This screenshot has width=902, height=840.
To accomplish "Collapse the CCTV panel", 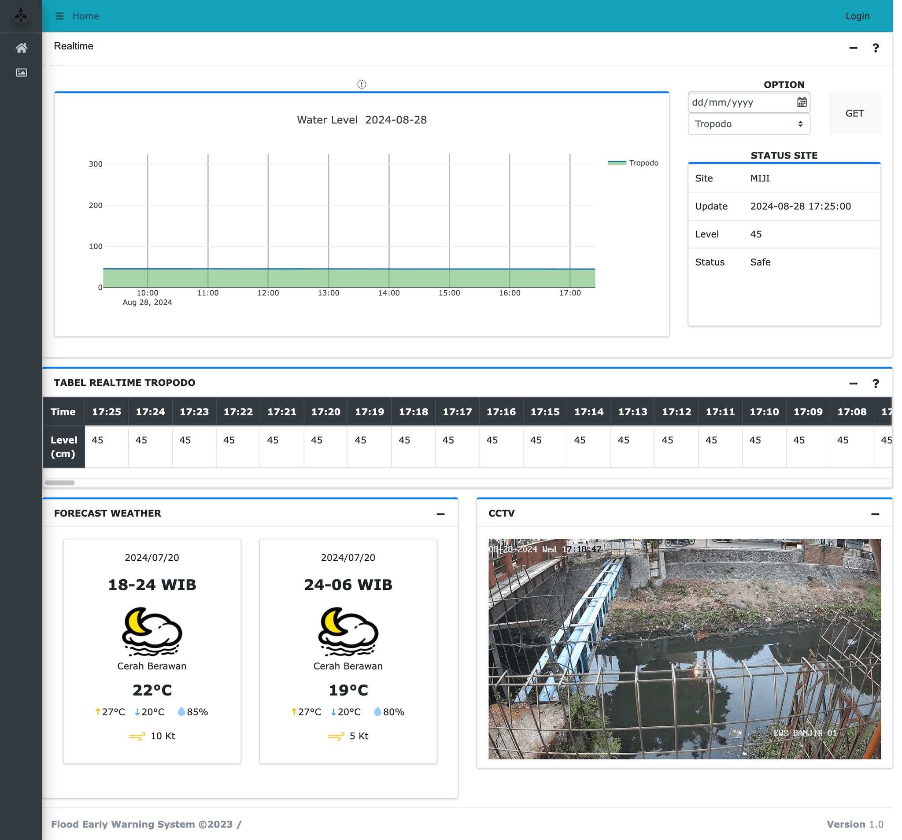I will point(875,514).
